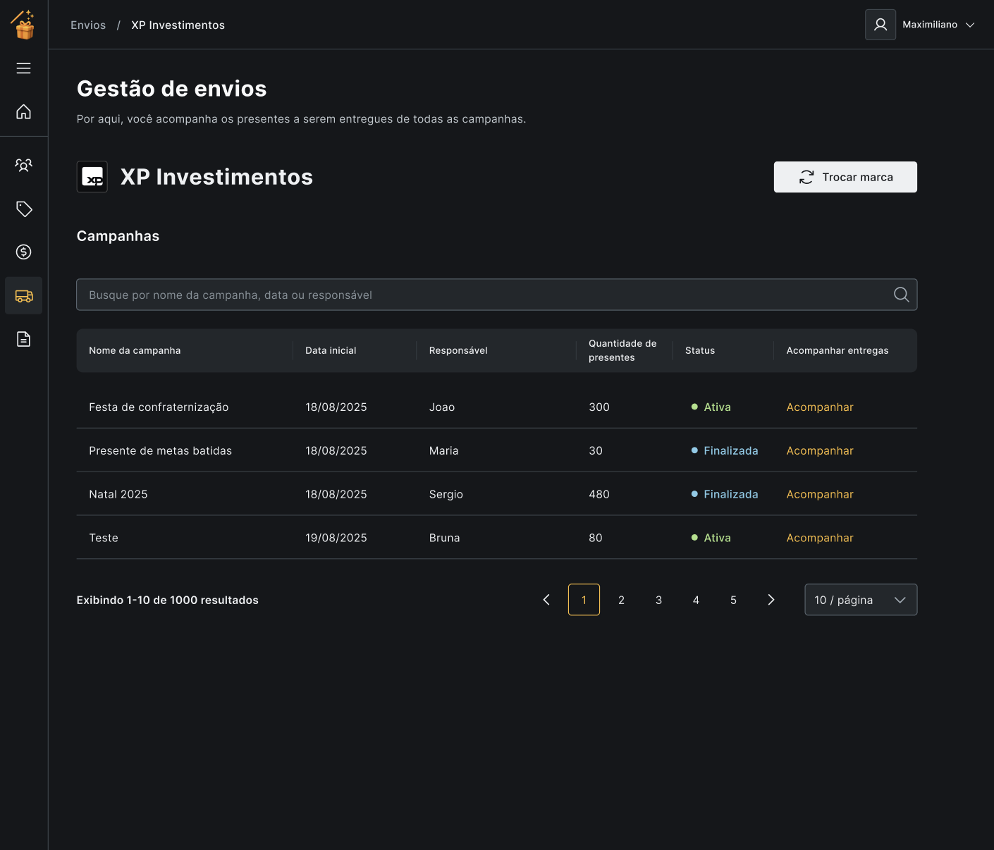Click Nome da campanha column header
Screen dimensions: 994x850
135,350
